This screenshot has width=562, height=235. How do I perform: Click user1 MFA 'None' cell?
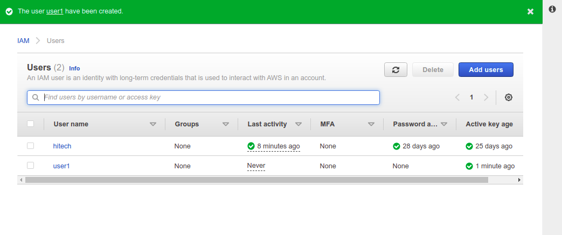[x=328, y=166]
